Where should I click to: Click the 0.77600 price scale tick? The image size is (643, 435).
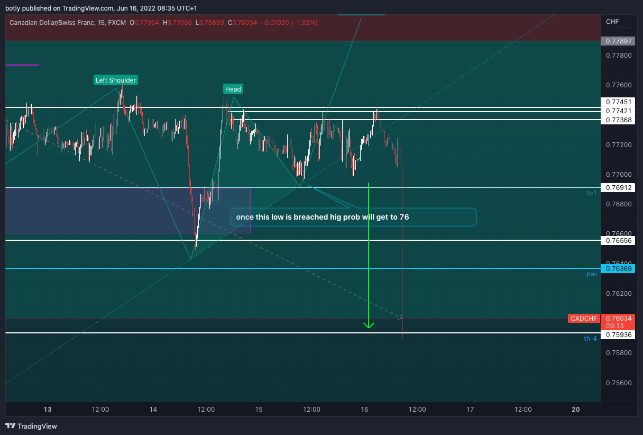coord(619,85)
